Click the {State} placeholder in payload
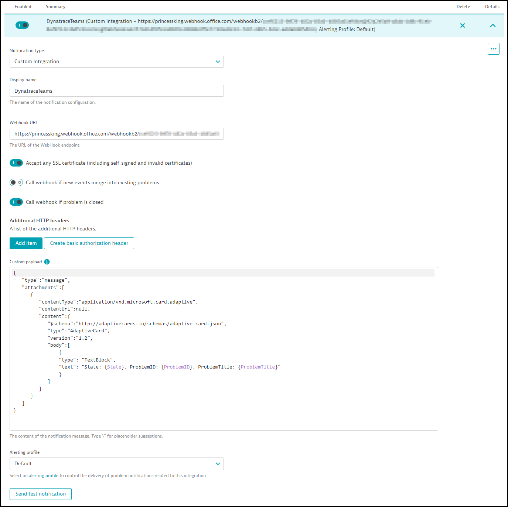Image resolution: width=508 pixels, height=507 pixels. (114, 367)
